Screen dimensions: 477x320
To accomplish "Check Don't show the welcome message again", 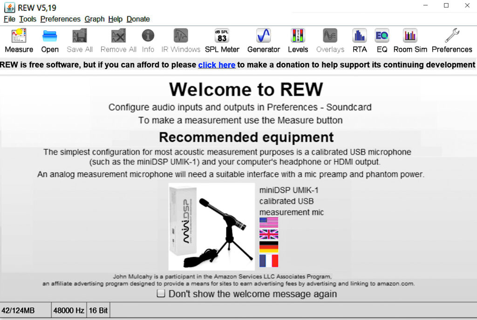I will click(161, 293).
